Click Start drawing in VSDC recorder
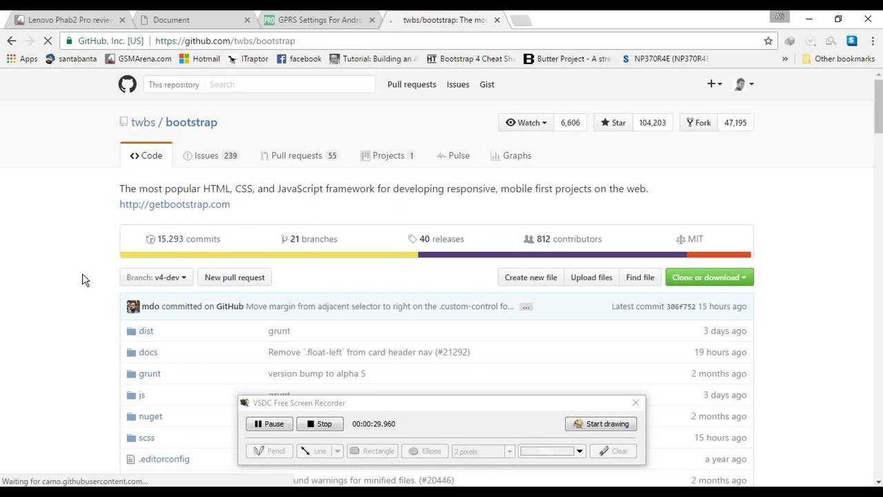883x497 pixels. (601, 424)
